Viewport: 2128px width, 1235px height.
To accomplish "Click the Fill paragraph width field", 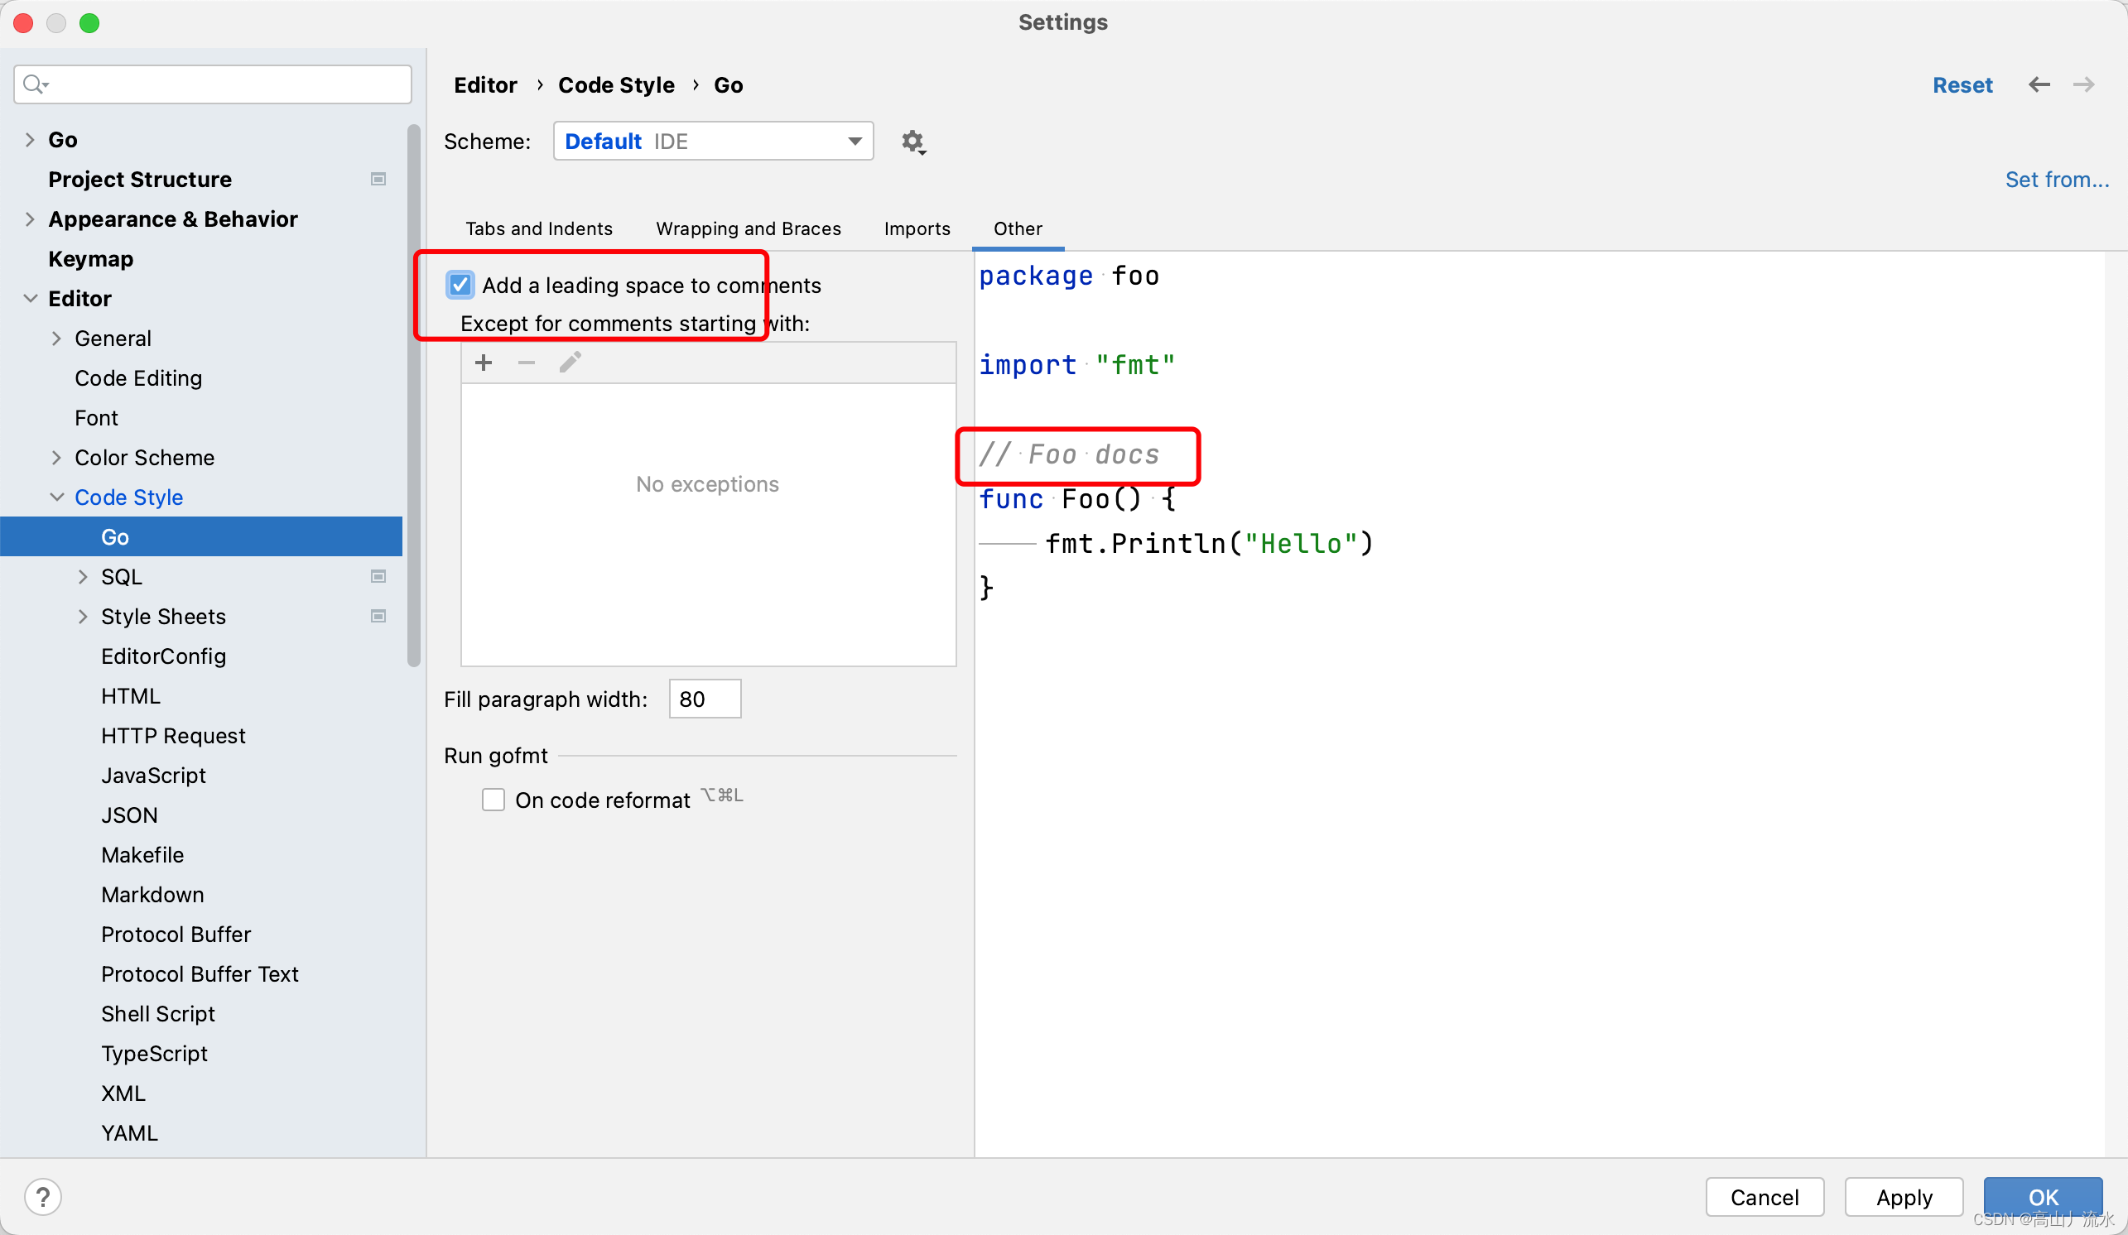I will 705,699.
